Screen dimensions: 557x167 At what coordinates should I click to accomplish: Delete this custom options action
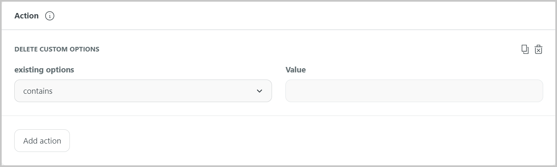click(539, 49)
